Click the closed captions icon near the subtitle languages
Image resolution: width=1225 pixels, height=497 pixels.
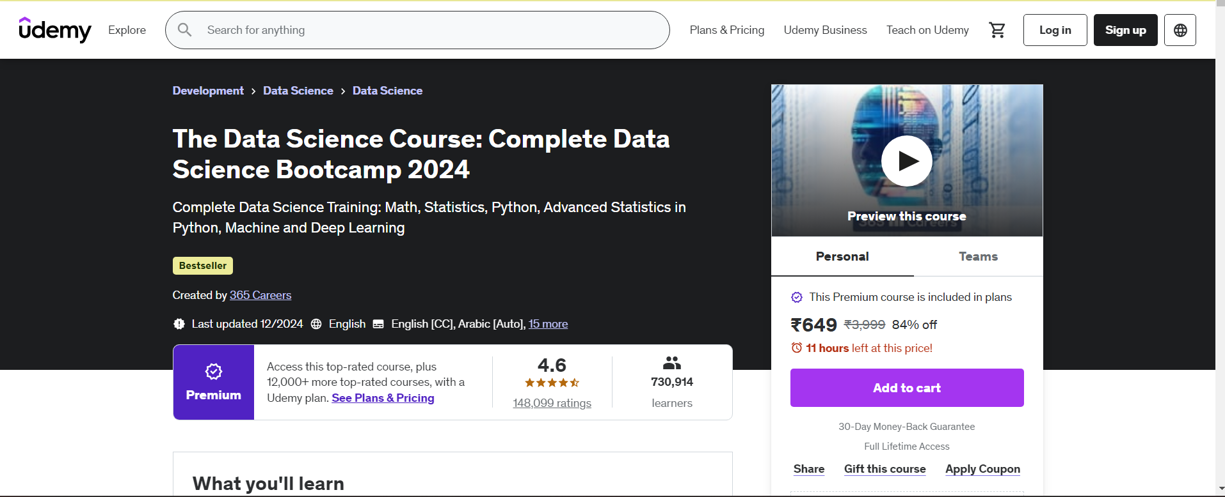(x=379, y=324)
